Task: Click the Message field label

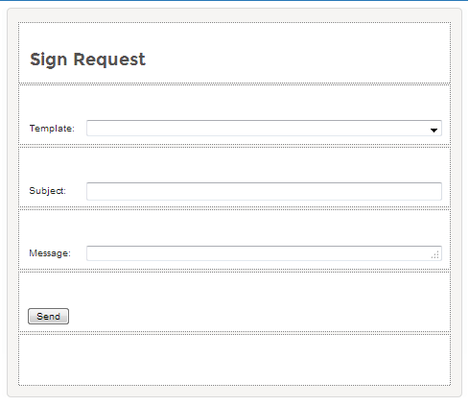Action: click(50, 253)
